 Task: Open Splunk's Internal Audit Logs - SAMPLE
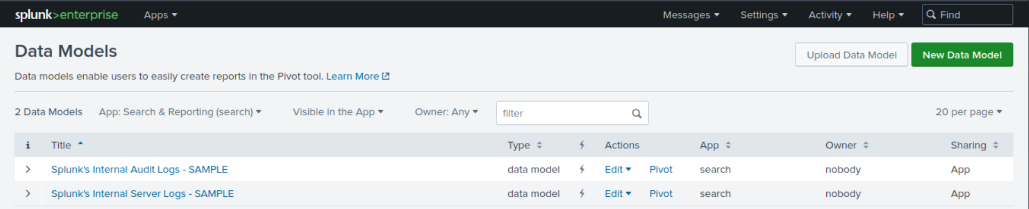[x=139, y=169]
